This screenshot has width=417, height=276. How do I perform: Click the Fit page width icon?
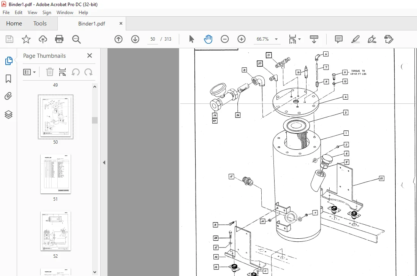tap(292, 39)
